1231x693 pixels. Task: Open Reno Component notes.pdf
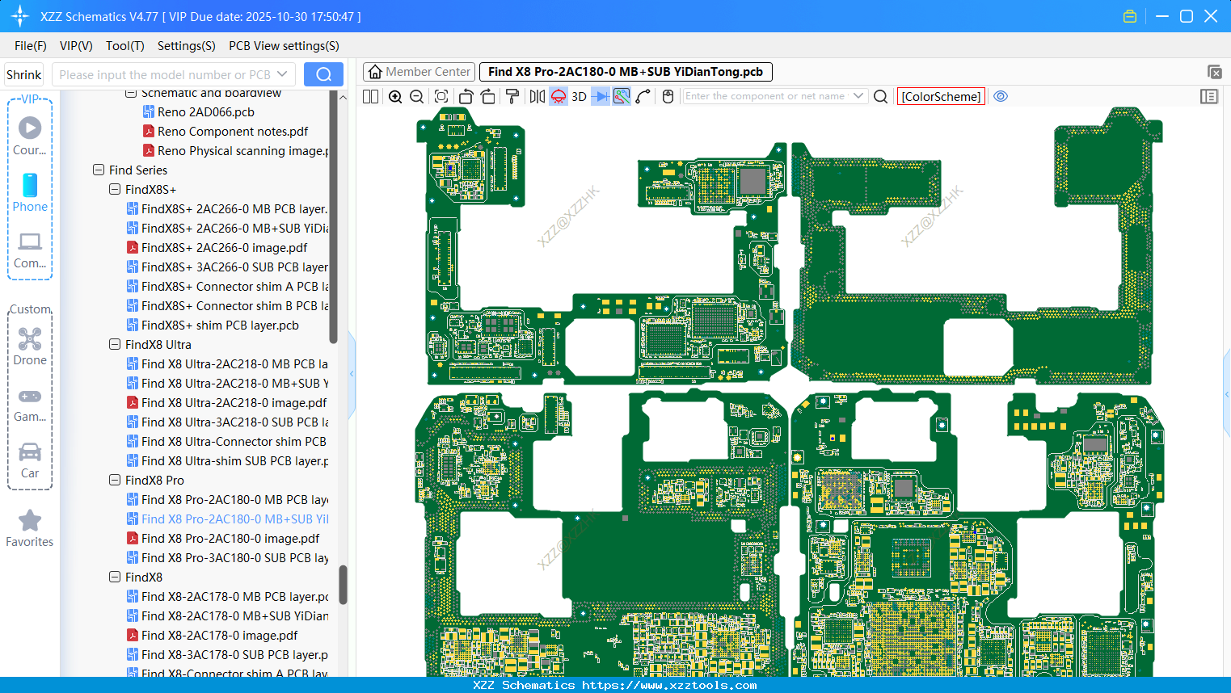tap(226, 132)
